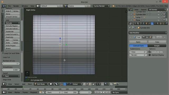Click the Apply modifier button
The width and height of the screenshot is (169, 95).
click(x=138, y=42)
